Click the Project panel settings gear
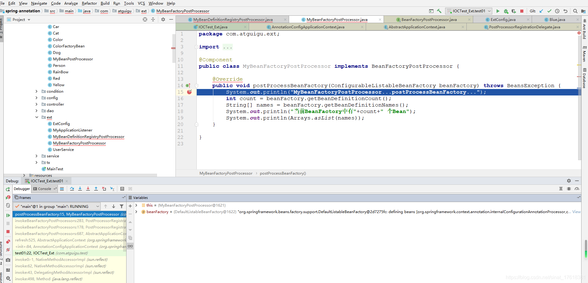This screenshot has width=588, height=283. click(163, 19)
